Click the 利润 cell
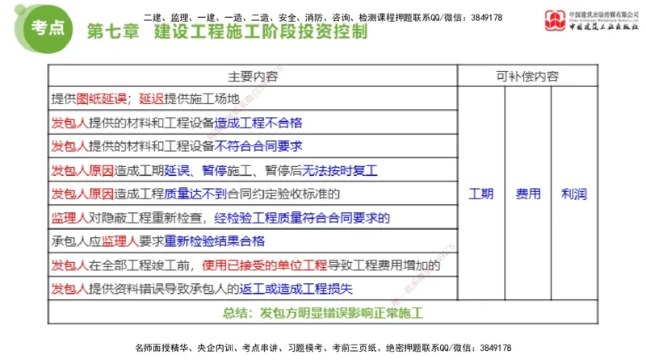Viewport: 646px width, 363px height. click(x=574, y=194)
